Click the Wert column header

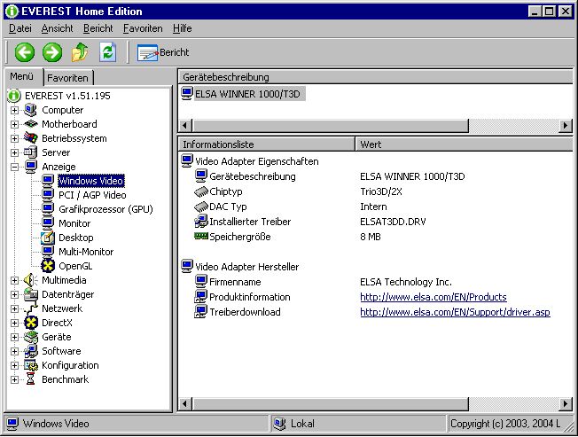[464, 144]
